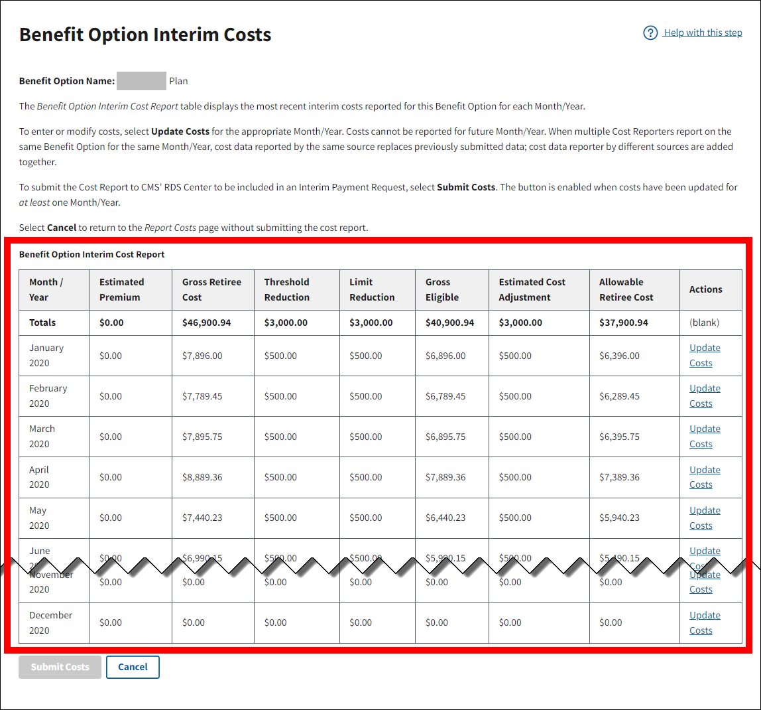Update Costs for December 2020
The image size is (761, 710).
tap(704, 622)
